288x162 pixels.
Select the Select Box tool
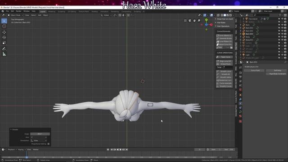coord(4,21)
